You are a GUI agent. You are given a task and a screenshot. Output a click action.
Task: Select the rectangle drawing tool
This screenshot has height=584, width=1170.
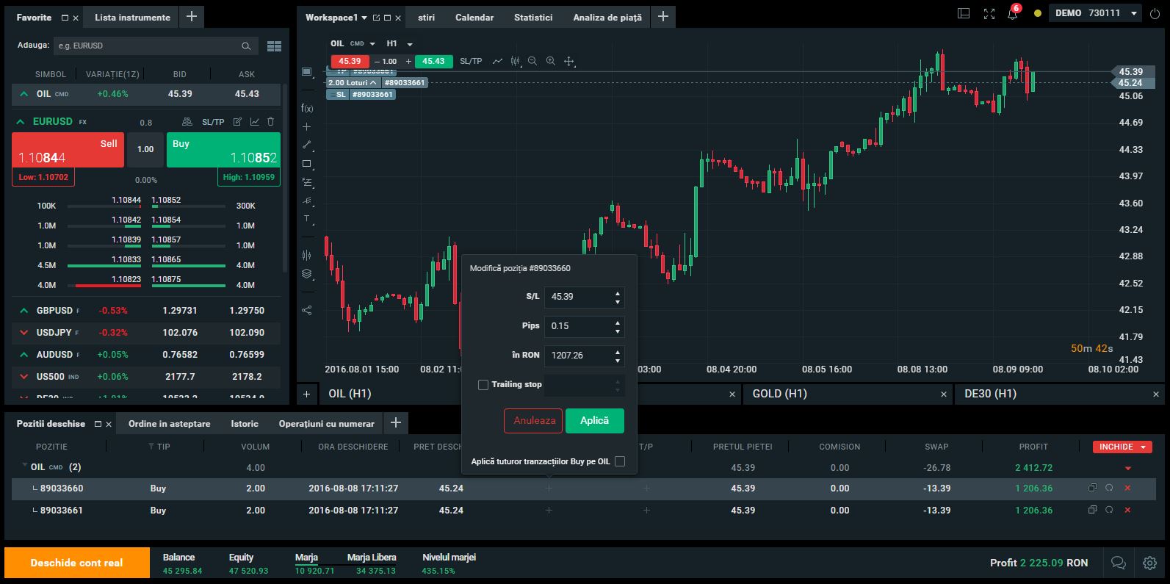coord(307,164)
